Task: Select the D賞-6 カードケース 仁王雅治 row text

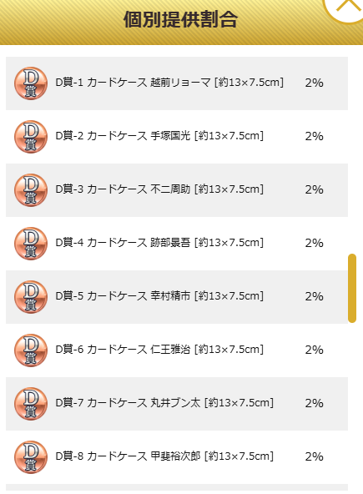Action: [x=159, y=350]
